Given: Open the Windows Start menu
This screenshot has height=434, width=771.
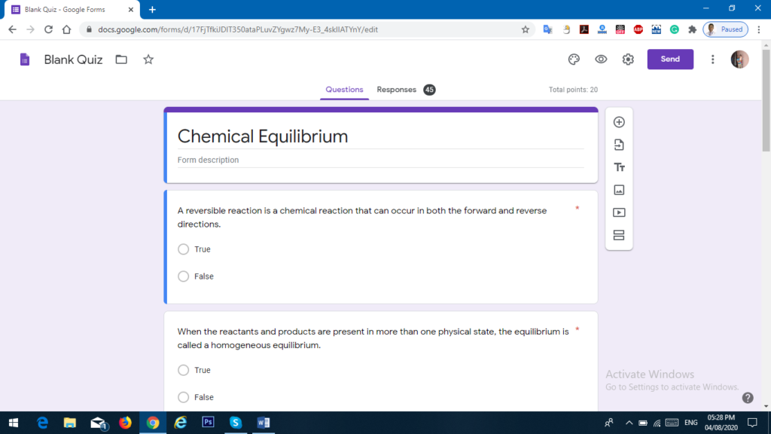Looking at the screenshot, I should (14, 423).
